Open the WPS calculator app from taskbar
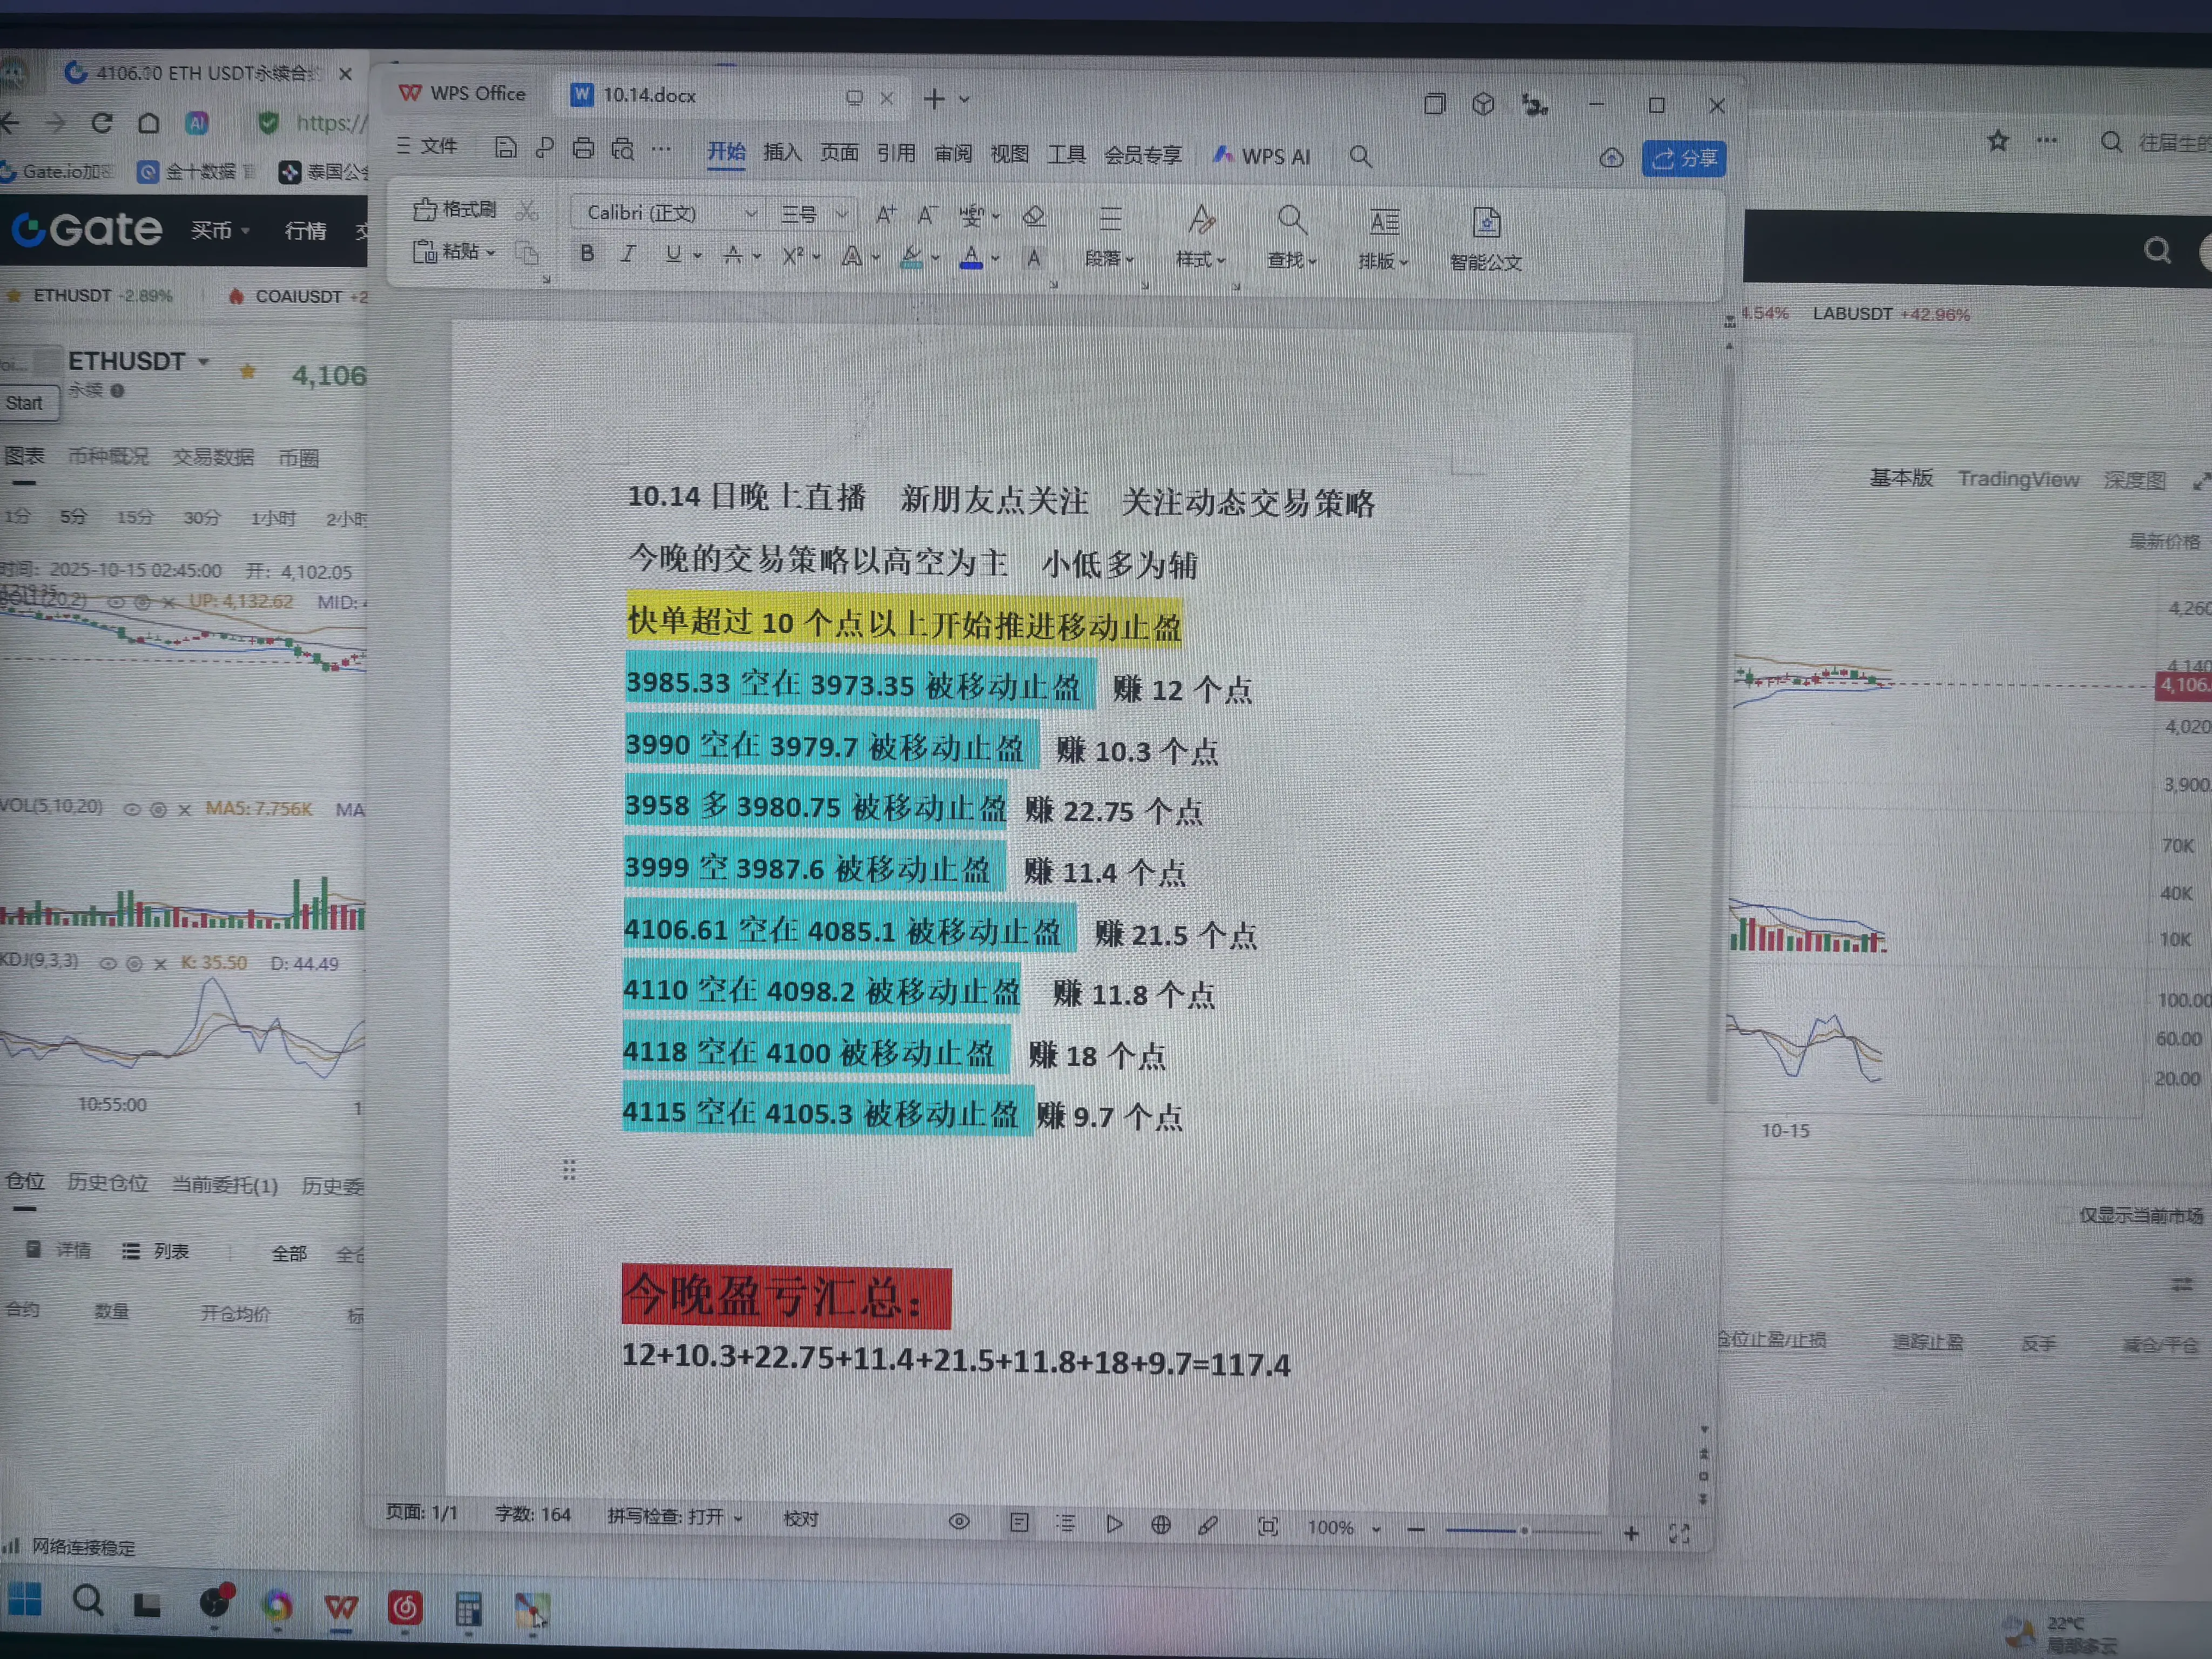 pos(468,1609)
